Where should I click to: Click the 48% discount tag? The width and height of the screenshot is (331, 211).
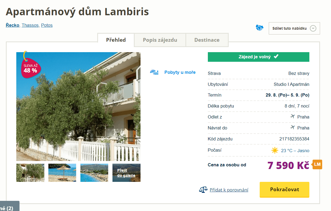click(30, 68)
